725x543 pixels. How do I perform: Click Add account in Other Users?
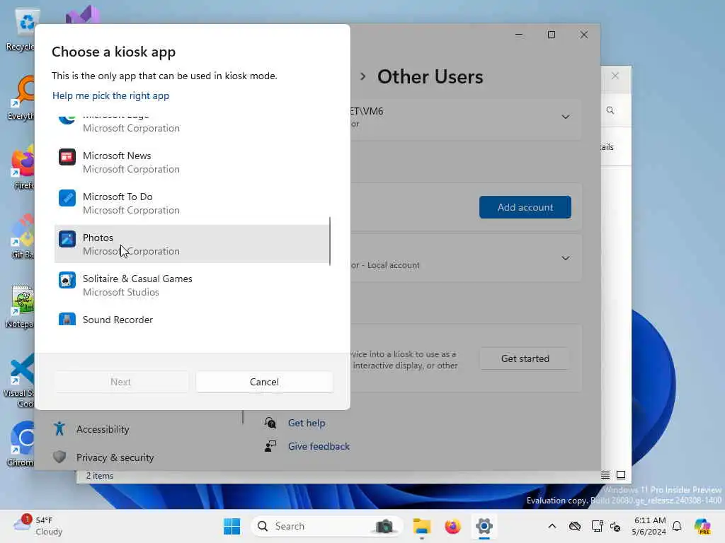(525, 207)
